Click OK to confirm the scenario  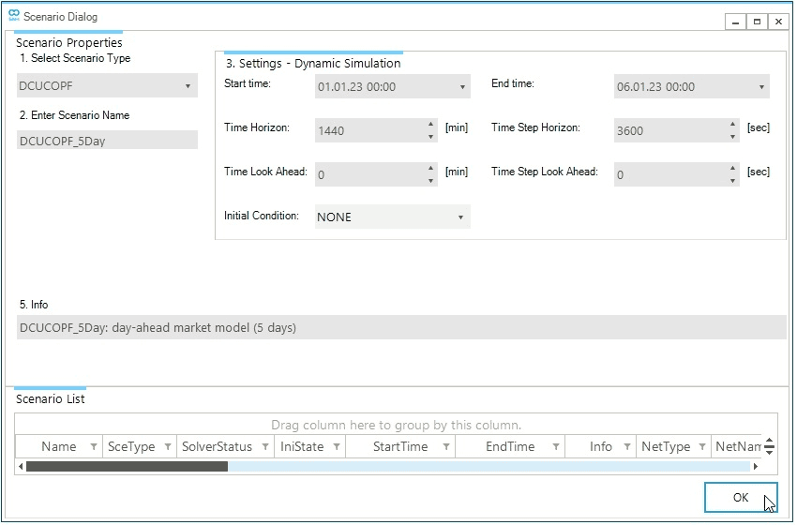(741, 498)
